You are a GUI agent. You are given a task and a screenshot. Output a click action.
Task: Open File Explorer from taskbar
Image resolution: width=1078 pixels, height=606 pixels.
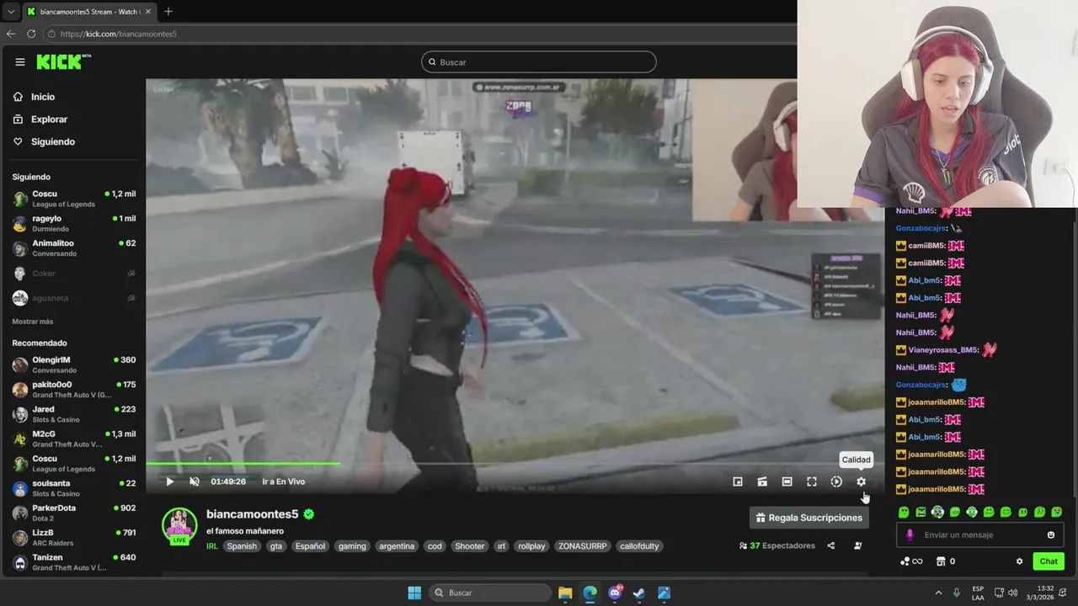click(565, 593)
